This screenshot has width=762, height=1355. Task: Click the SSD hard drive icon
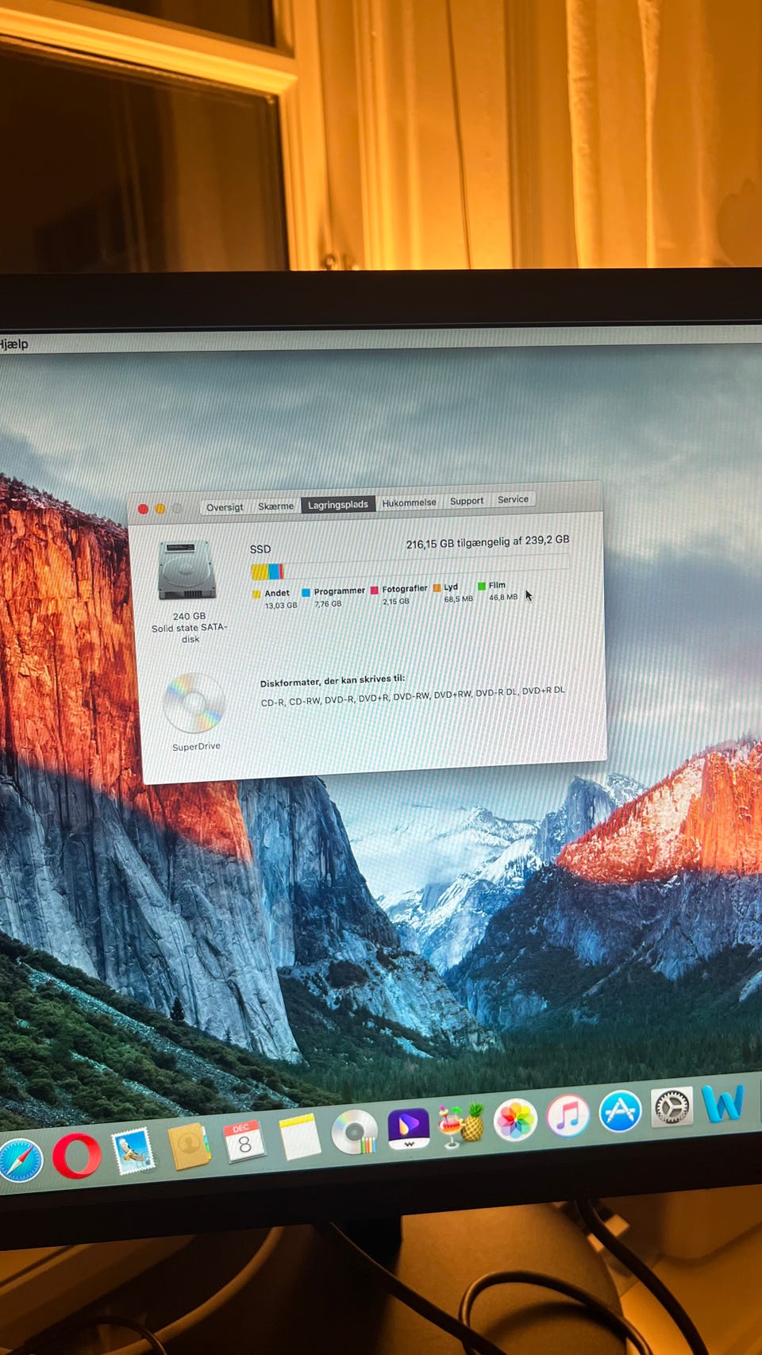coord(187,571)
